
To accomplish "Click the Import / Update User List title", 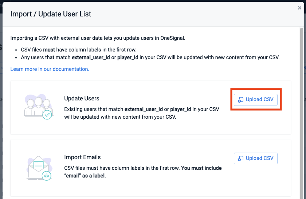I will click(51, 14).
